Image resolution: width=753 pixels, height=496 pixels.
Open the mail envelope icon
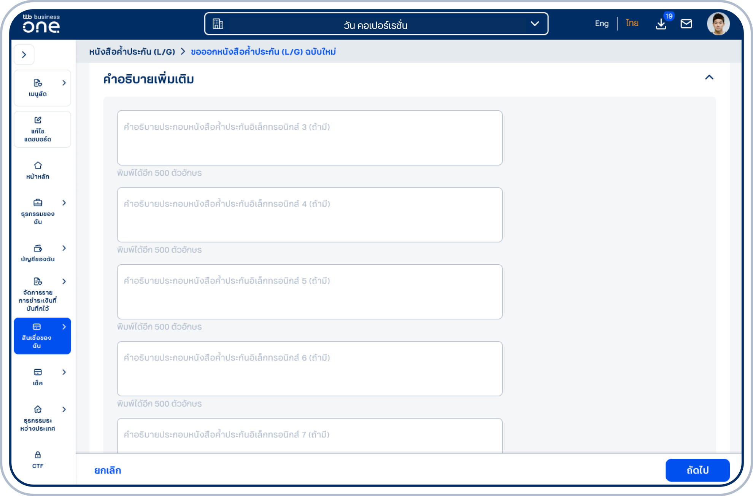[686, 24]
